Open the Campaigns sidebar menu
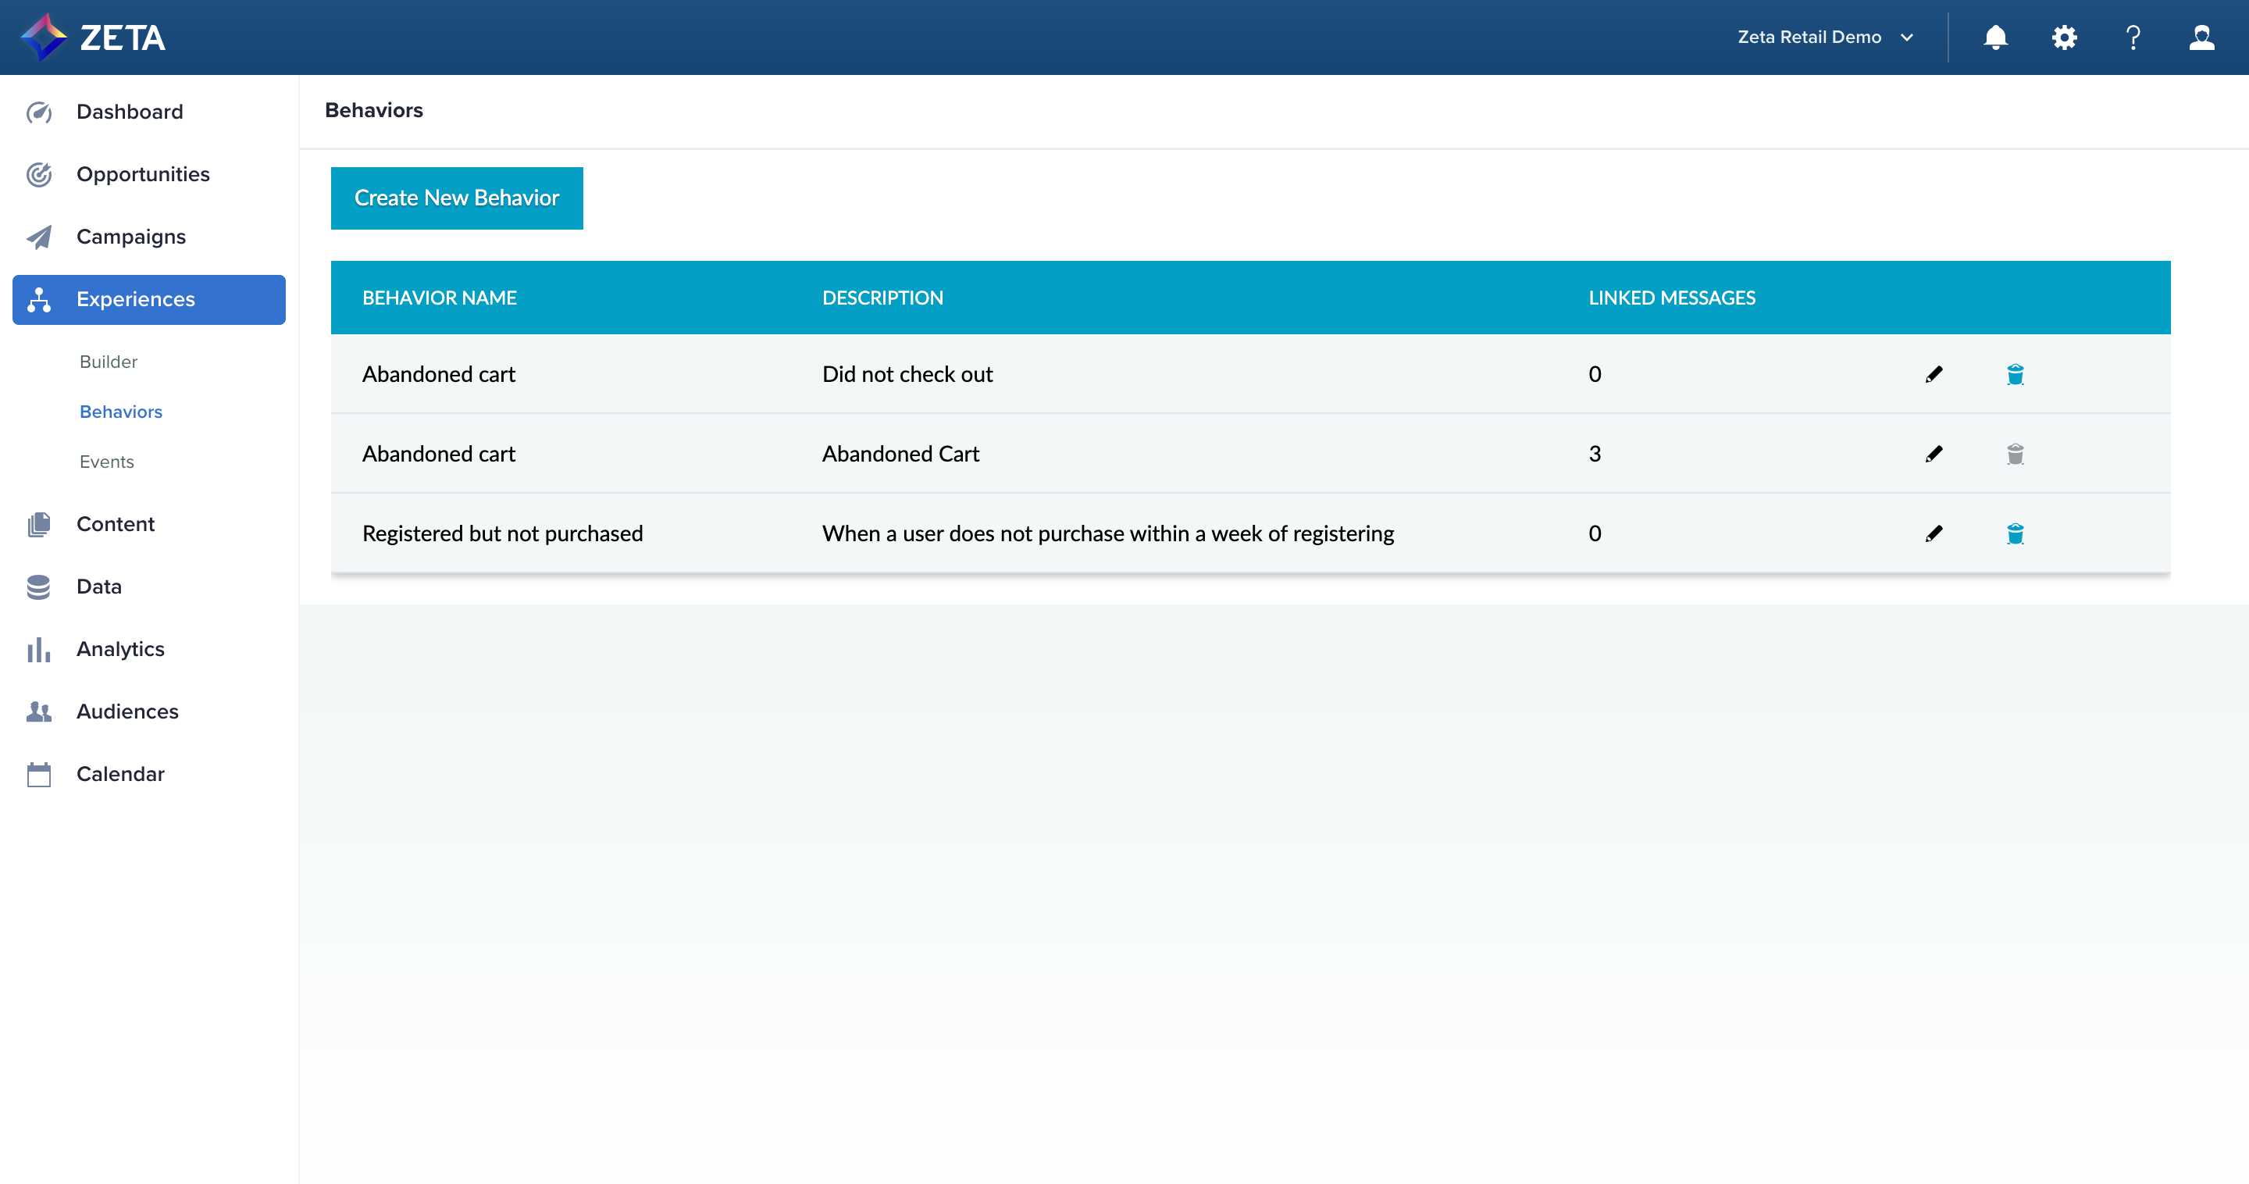Viewport: 2249px width, 1184px height. click(131, 237)
